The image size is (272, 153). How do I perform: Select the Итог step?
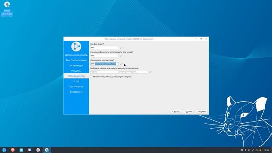click(76, 81)
